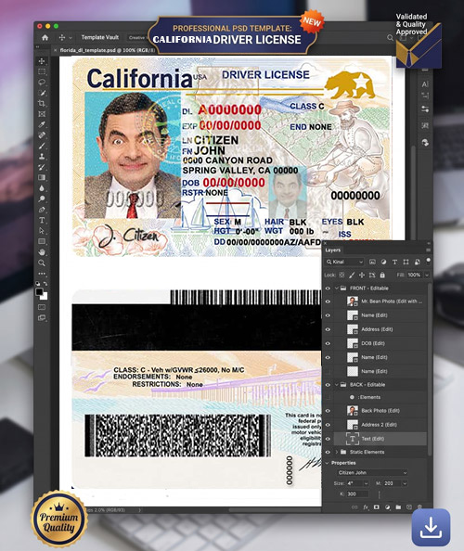The image size is (464, 551).
Task: Select the Crop tool
Action: tap(42, 103)
